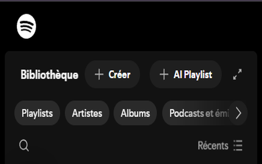
Task: Click the blank area right of the Spotify logo
Action: pyautogui.click(x=147, y=26)
